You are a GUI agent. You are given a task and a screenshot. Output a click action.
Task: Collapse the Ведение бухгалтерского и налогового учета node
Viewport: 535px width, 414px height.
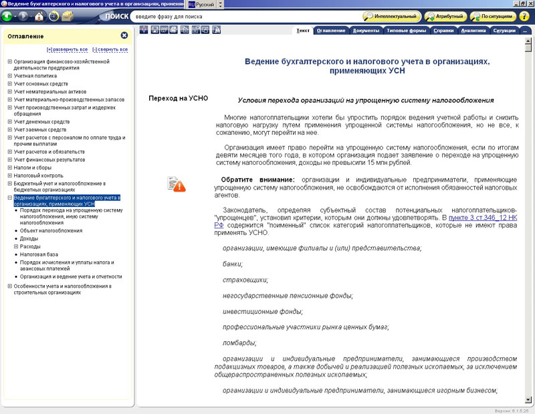point(10,198)
